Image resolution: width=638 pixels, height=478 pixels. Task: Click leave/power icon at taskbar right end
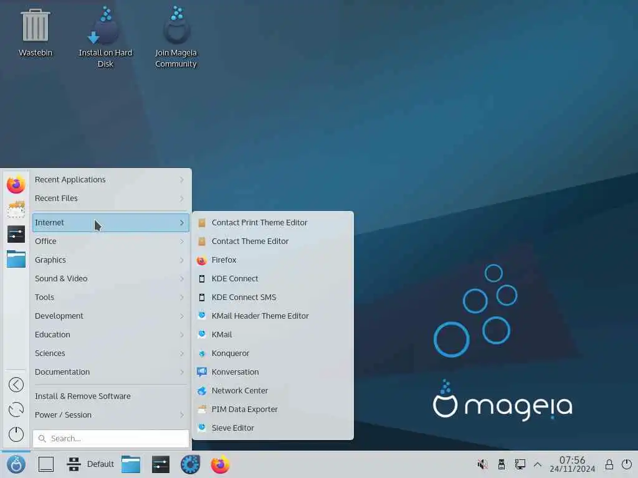point(627,464)
